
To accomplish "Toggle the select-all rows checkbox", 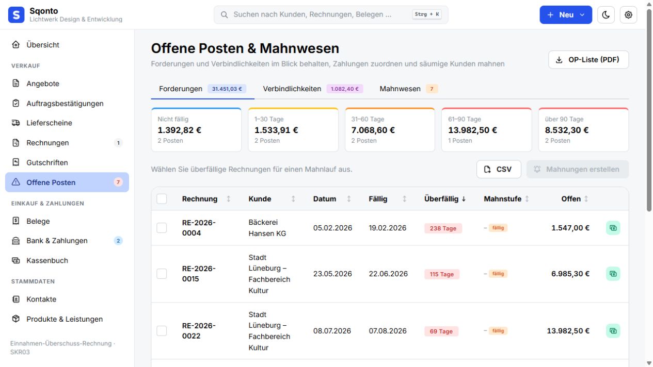I will click(x=162, y=199).
